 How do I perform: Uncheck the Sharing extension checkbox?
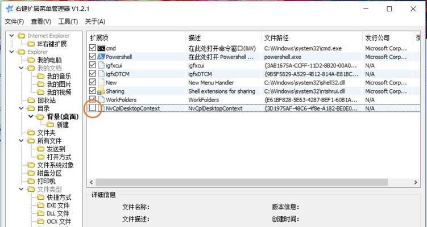pyautogui.click(x=93, y=91)
